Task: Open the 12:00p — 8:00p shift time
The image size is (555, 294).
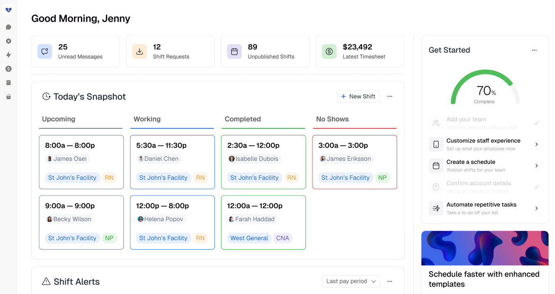Action: click(x=162, y=206)
